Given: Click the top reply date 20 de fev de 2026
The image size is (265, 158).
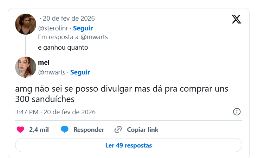Looking at the screenshot, I should pyautogui.click(x=69, y=19).
